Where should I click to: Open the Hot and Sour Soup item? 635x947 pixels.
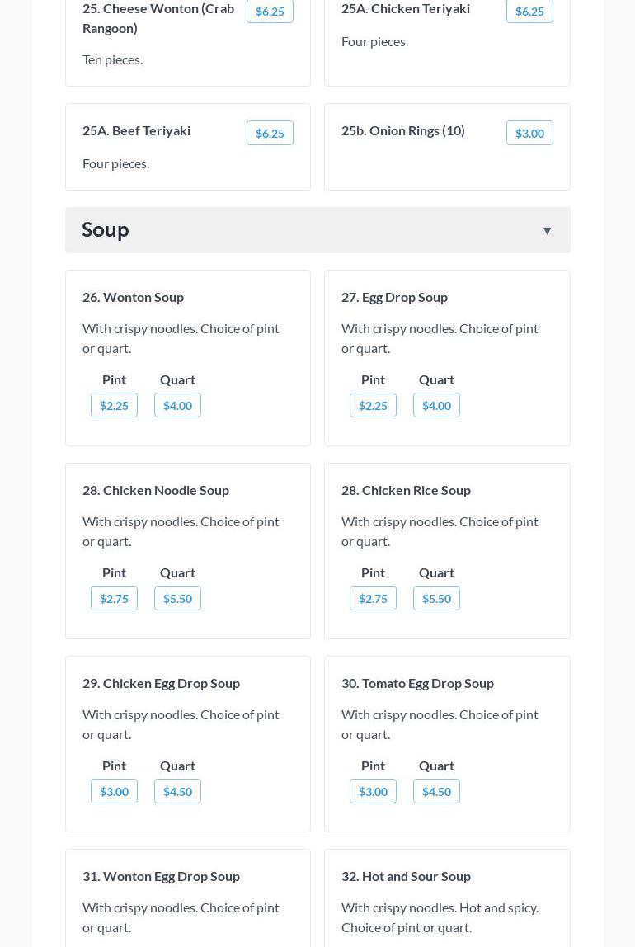tap(406, 876)
